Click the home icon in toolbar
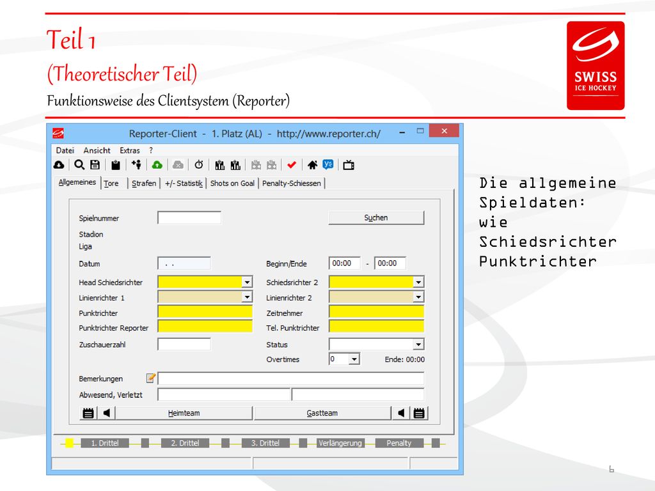 (x=312, y=166)
